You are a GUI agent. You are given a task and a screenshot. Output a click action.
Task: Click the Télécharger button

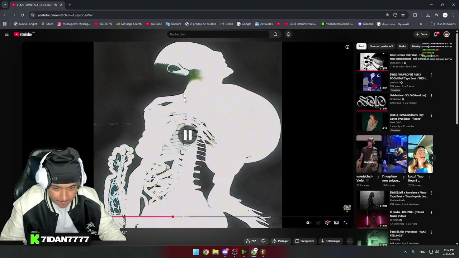[x=330, y=241]
